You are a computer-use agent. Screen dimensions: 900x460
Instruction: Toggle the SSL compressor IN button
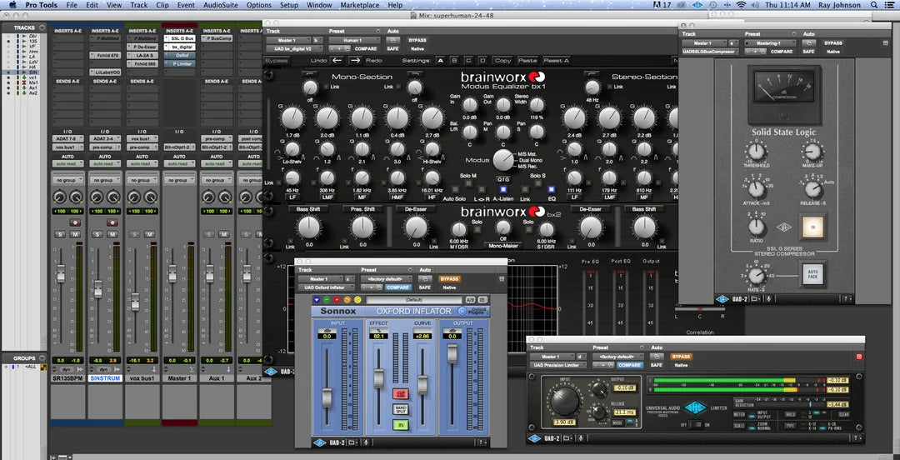point(812,227)
